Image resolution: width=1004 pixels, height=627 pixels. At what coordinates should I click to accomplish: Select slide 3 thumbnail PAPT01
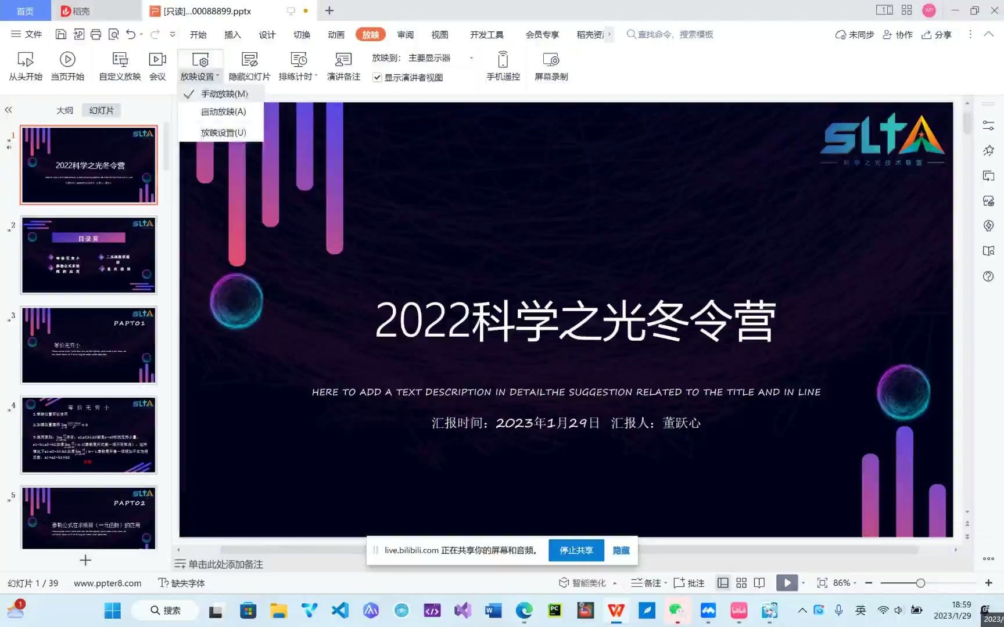click(x=88, y=345)
